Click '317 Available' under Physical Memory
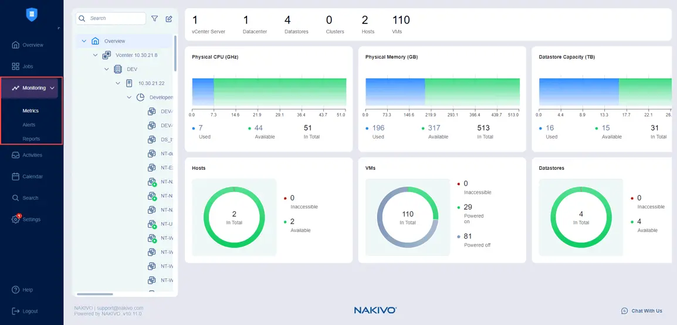 pyautogui.click(x=435, y=132)
